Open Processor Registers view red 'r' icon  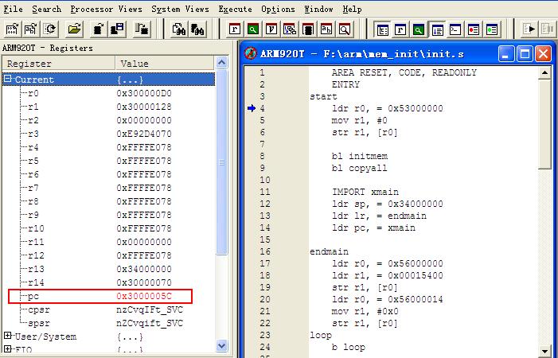pyautogui.click(x=235, y=29)
